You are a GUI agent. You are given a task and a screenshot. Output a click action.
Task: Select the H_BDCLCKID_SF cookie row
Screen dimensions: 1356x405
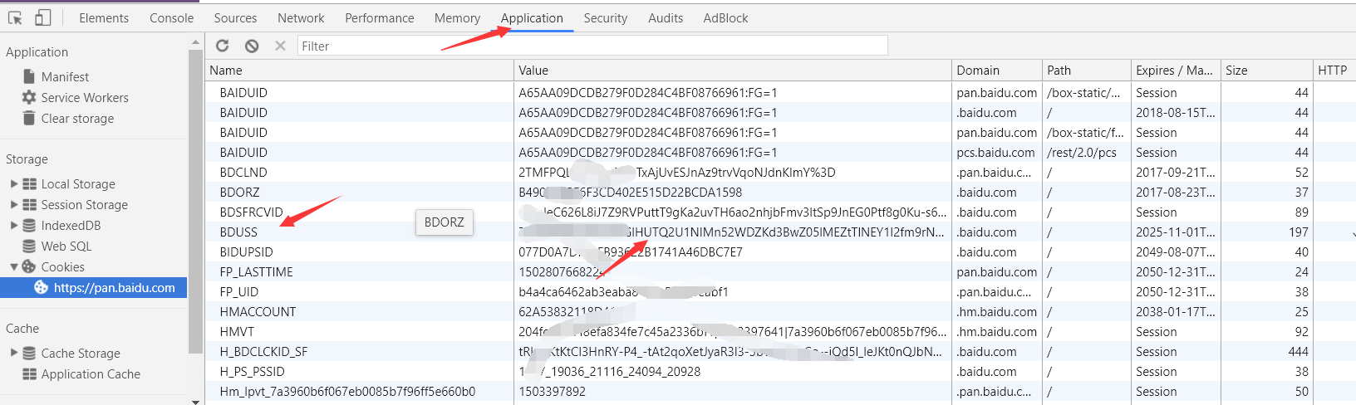click(x=780, y=352)
